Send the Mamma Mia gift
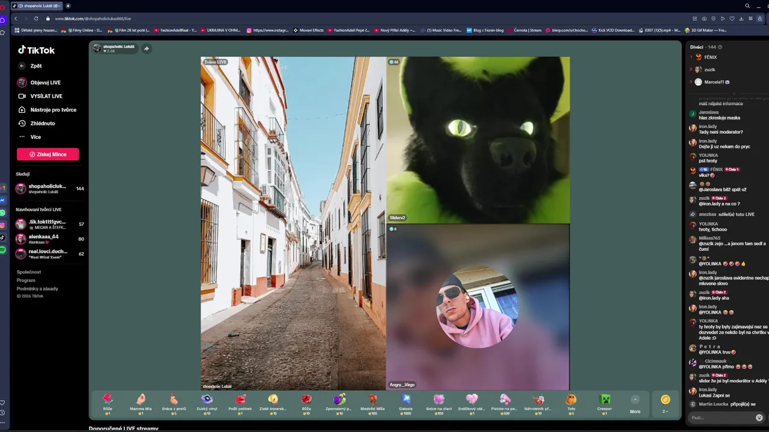This screenshot has width=769, height=432. [141, 404]
